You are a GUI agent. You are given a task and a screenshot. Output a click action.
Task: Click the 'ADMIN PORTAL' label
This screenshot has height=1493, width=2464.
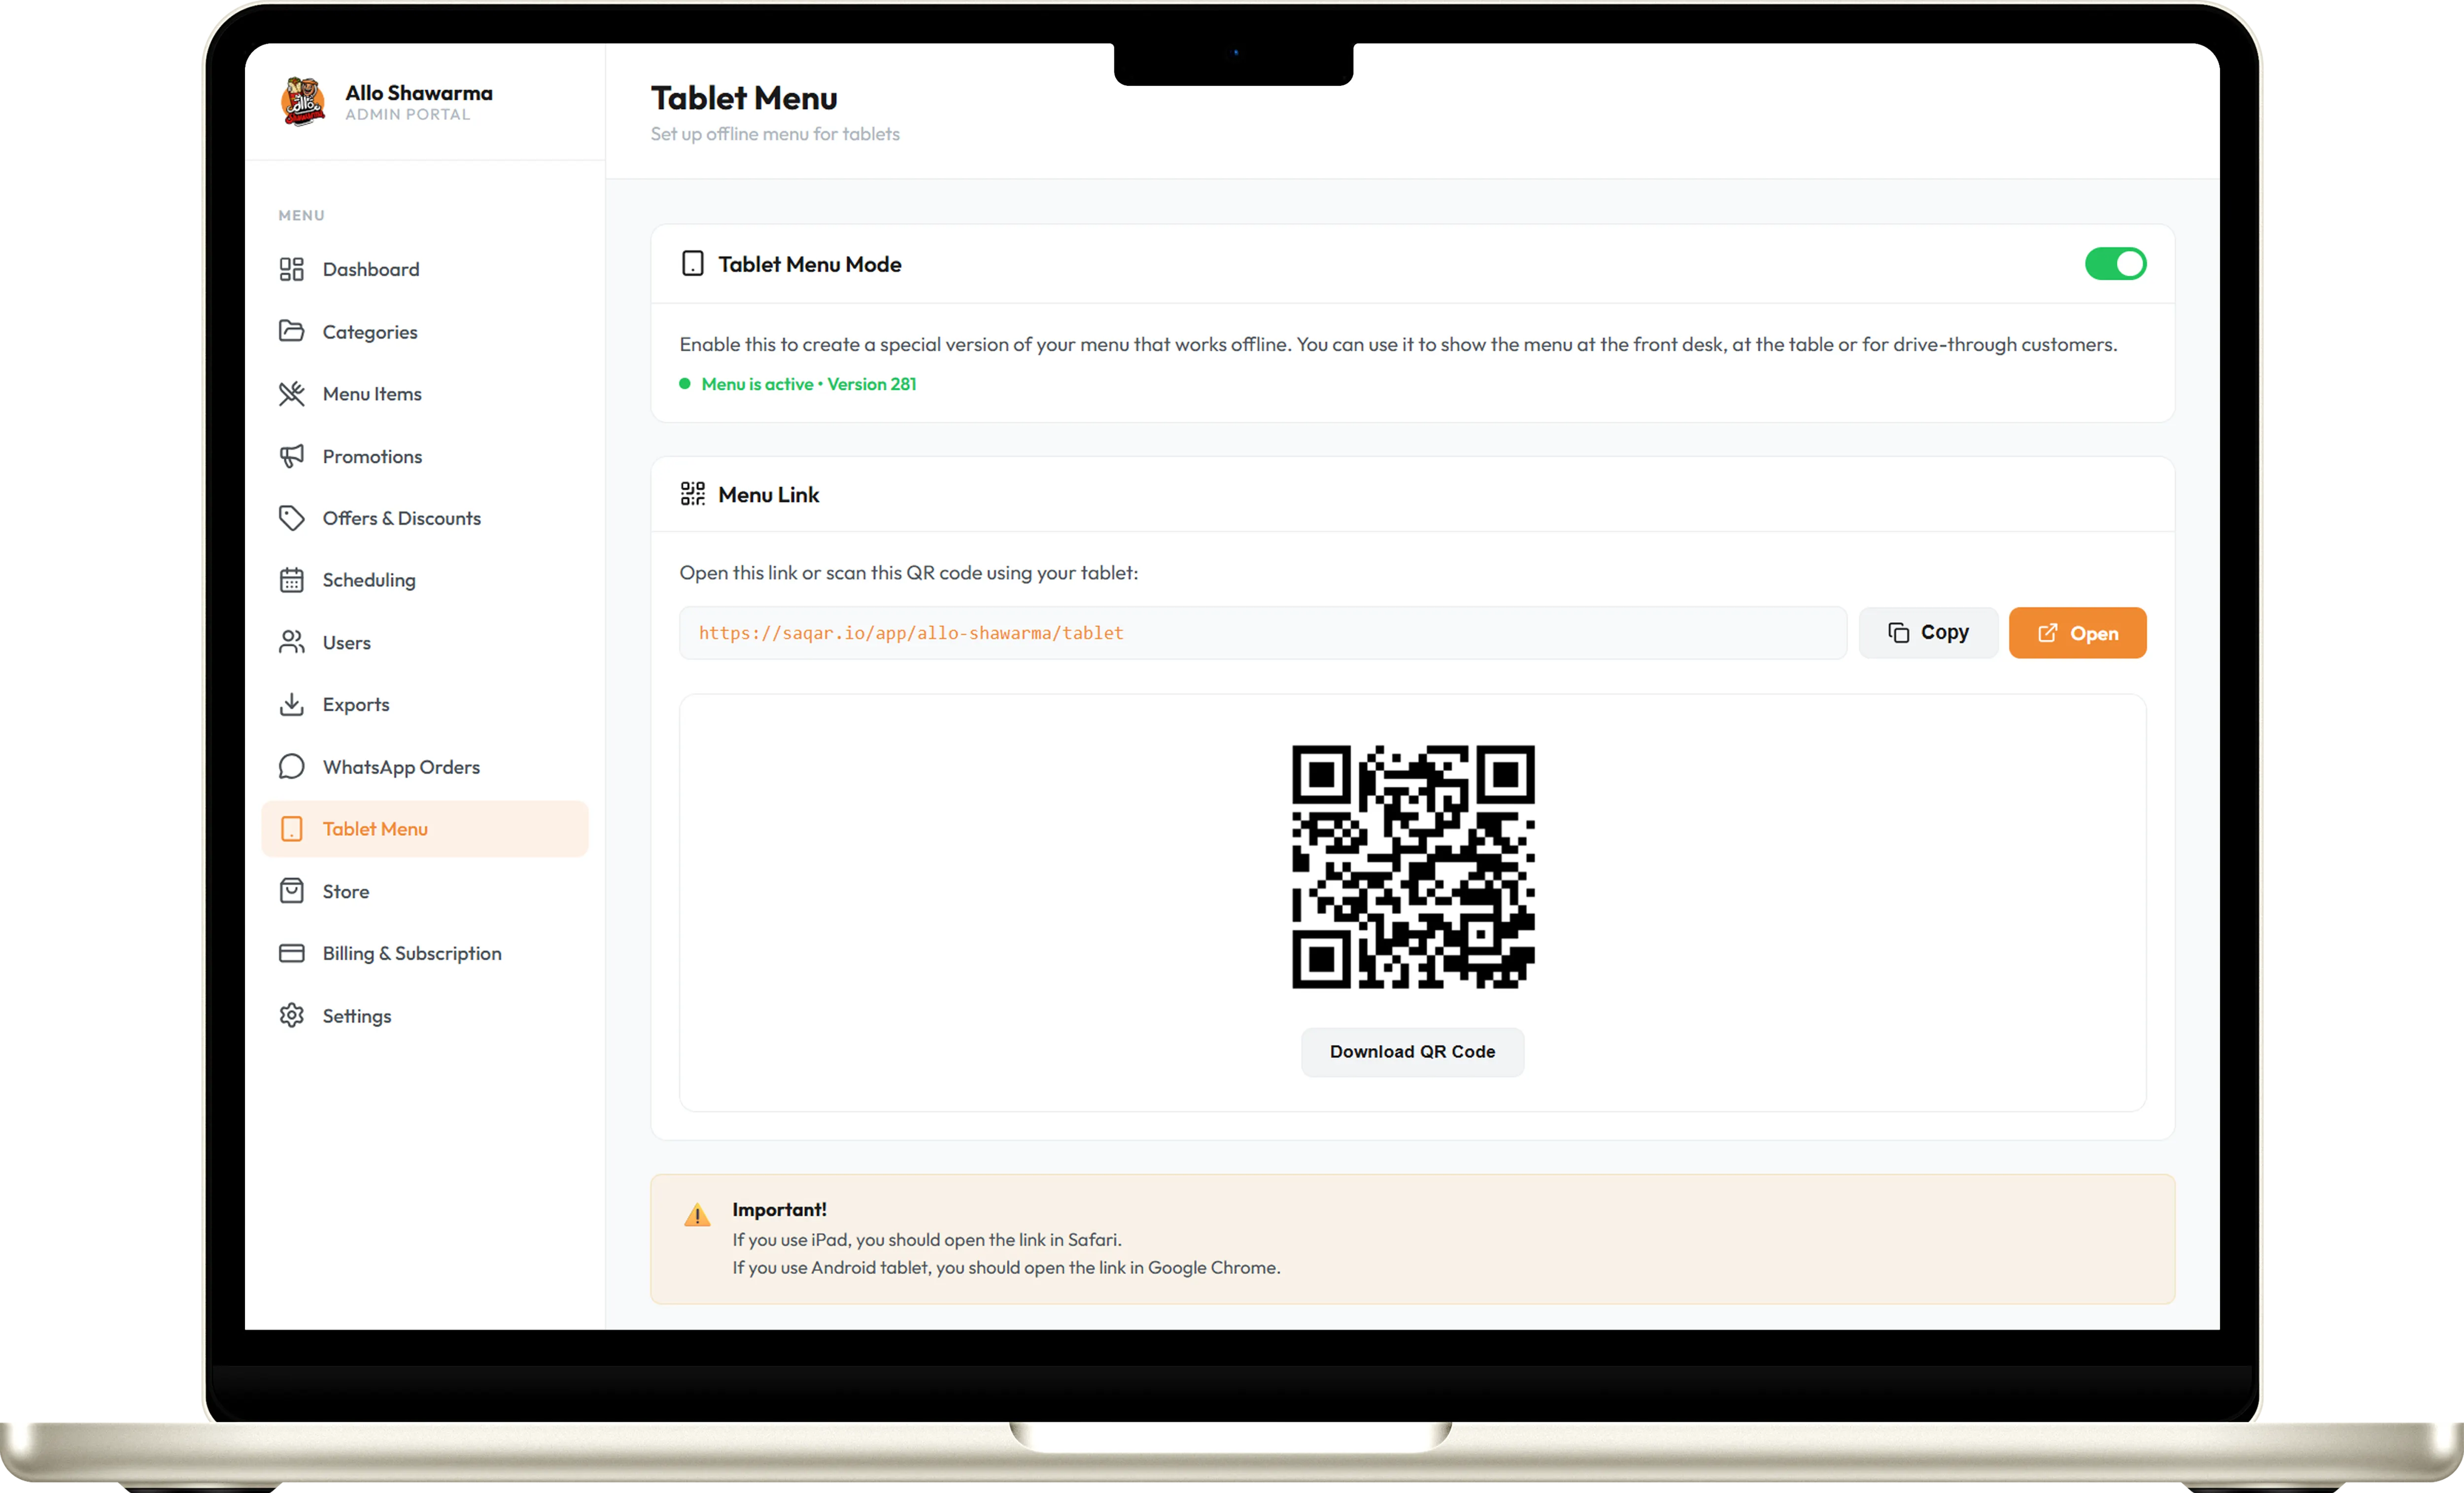(408, 115)
